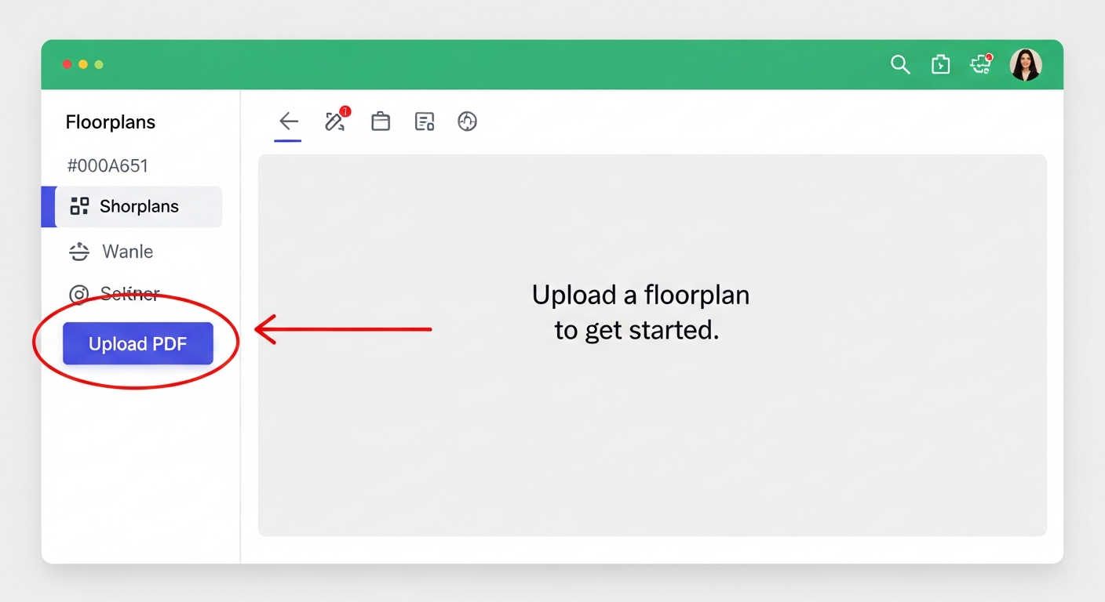Click the Wanle steering icon in the sidebar
Screen dimensions: 1105x602
point(78,252)
